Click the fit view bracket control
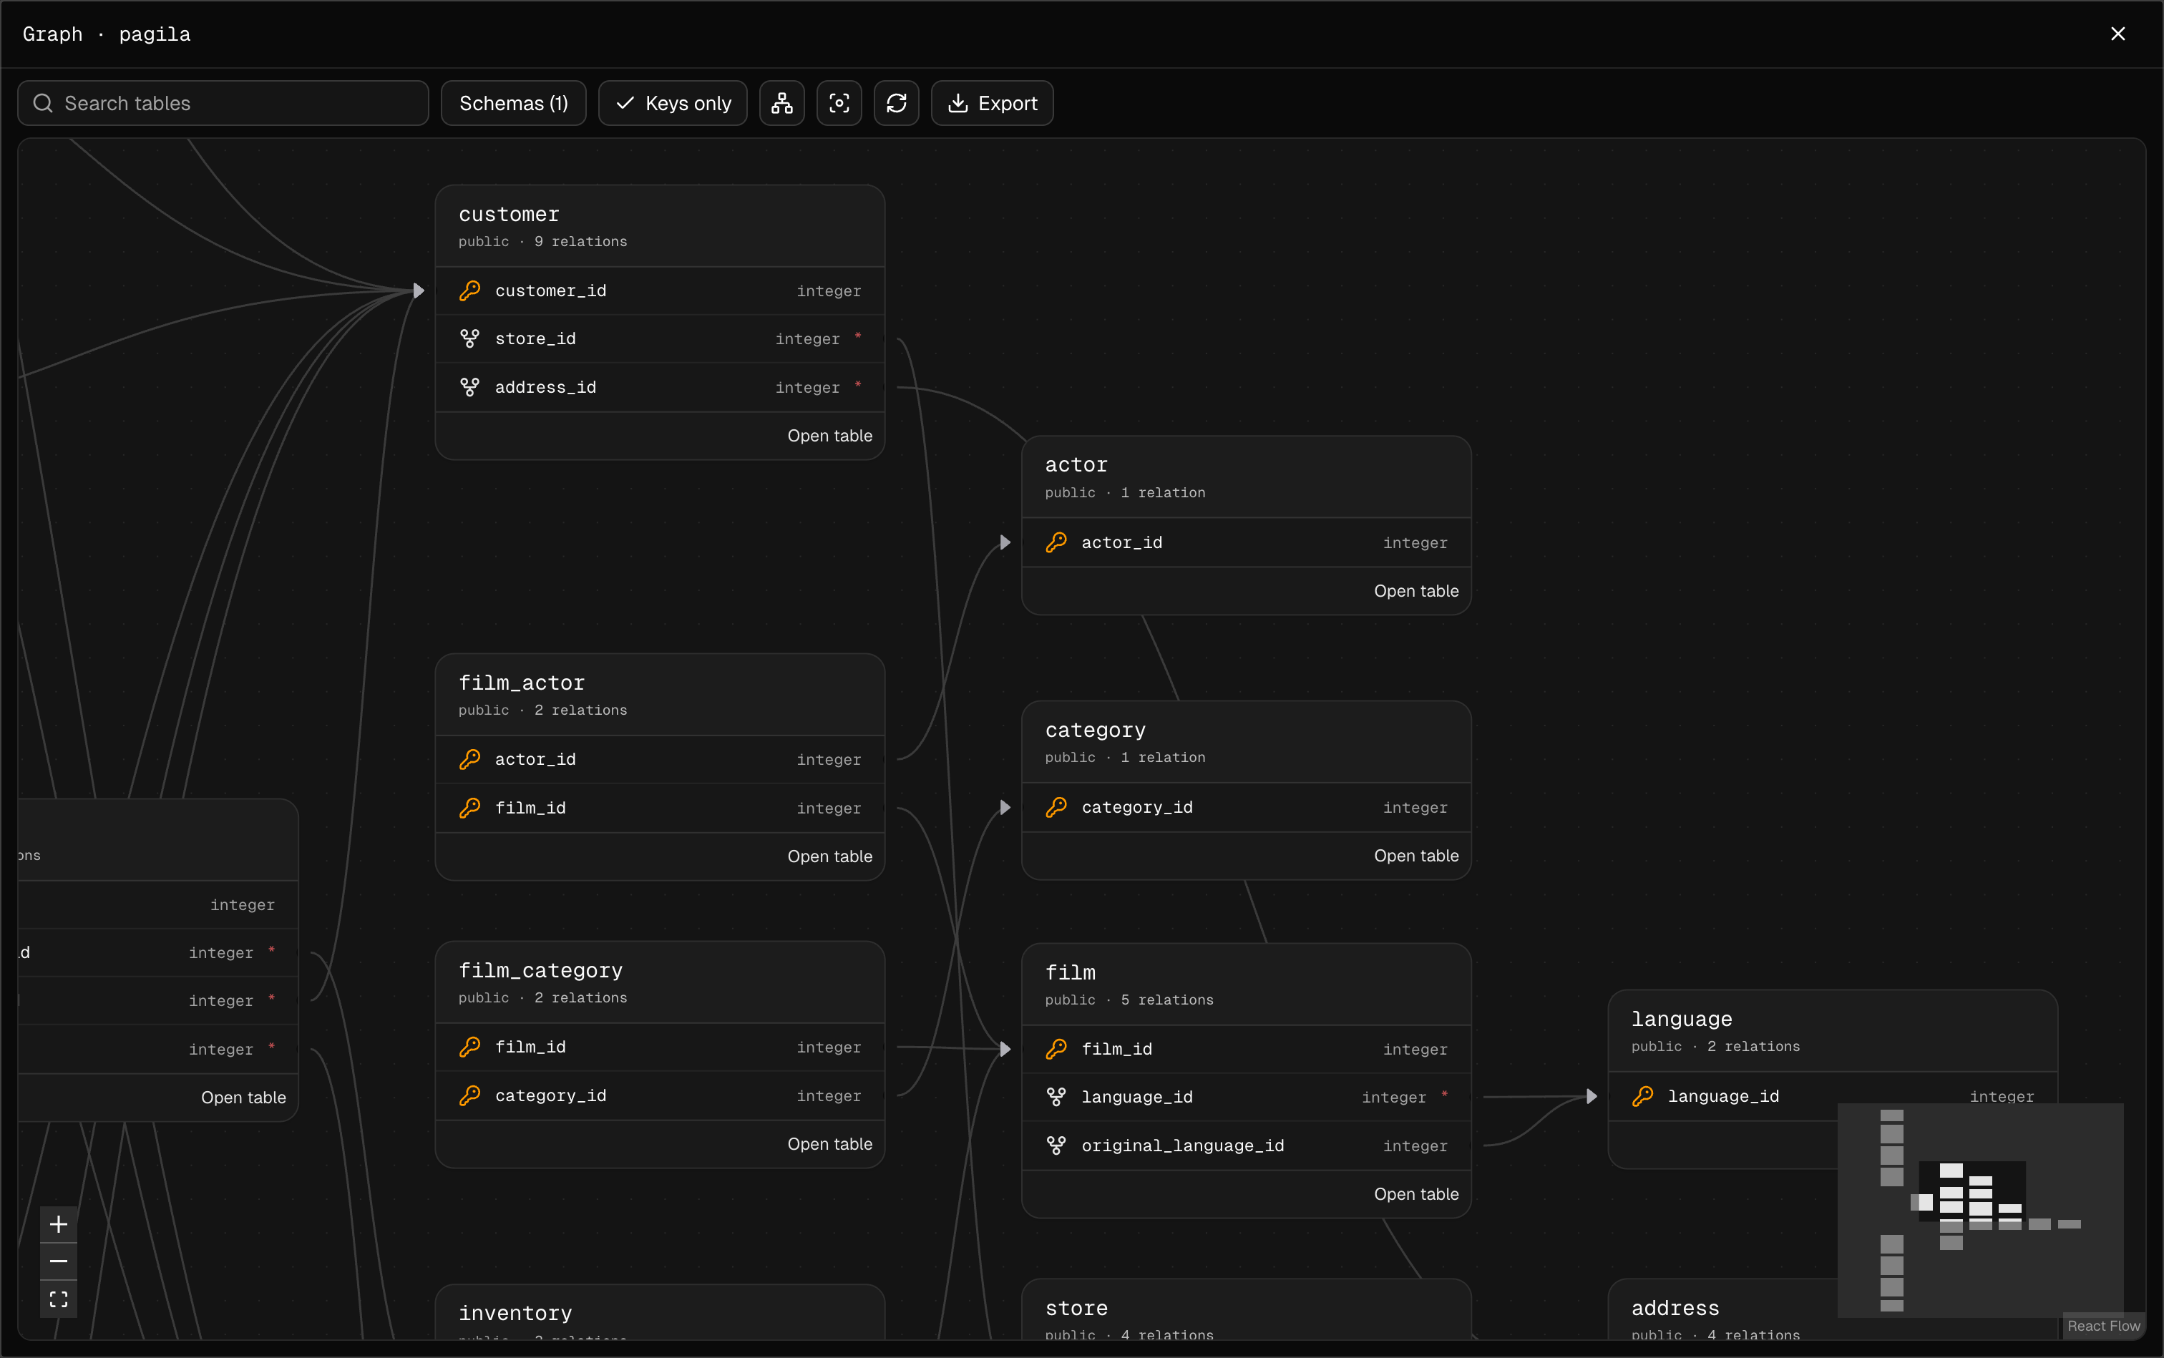The image size is (2164, 1358). point(59,1299)
